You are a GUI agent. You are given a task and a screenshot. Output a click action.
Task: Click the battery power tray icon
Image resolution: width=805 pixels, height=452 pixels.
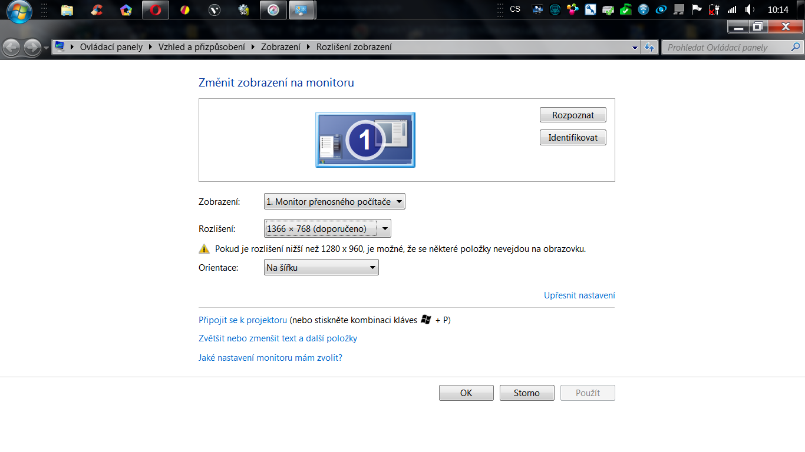tap(714, 9)
